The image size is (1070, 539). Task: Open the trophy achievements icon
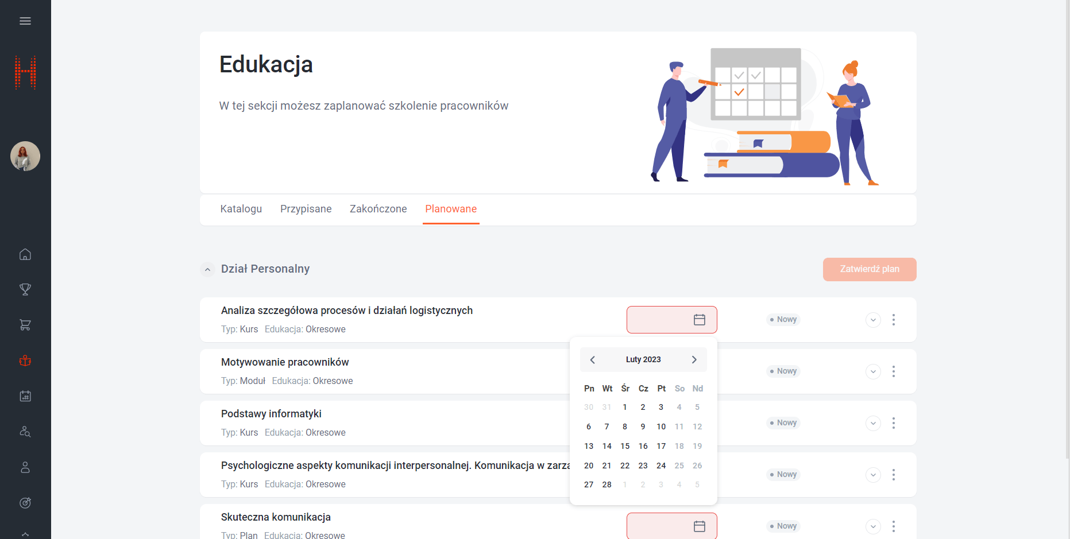point(25,289)
